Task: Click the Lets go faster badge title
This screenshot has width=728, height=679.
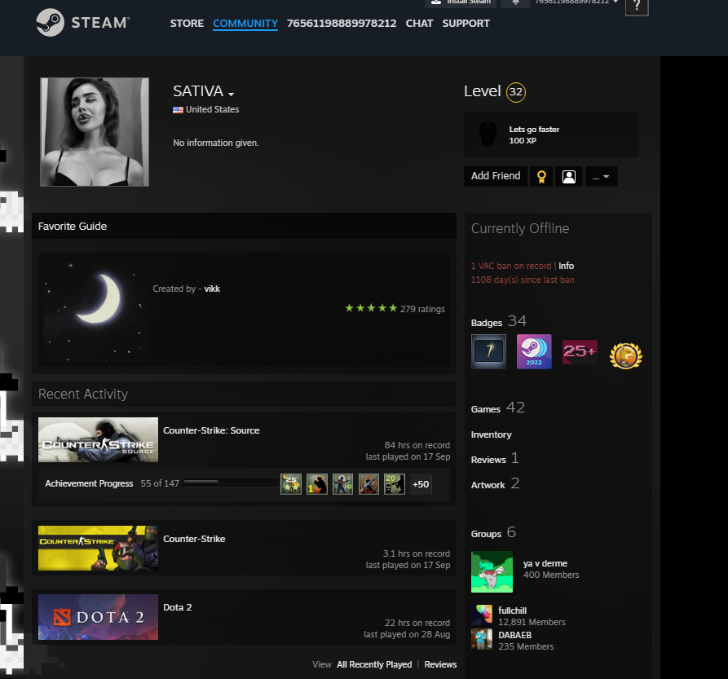Action: 534,130
